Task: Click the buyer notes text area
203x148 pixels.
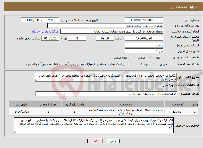Action: 94,126
